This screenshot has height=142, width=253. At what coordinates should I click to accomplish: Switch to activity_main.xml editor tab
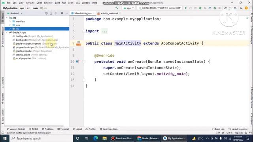pyautogui.click(x=109, y=13)
